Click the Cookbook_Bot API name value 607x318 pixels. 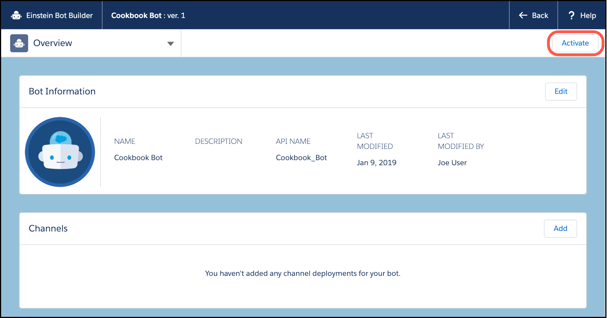[x=301, y=158]
